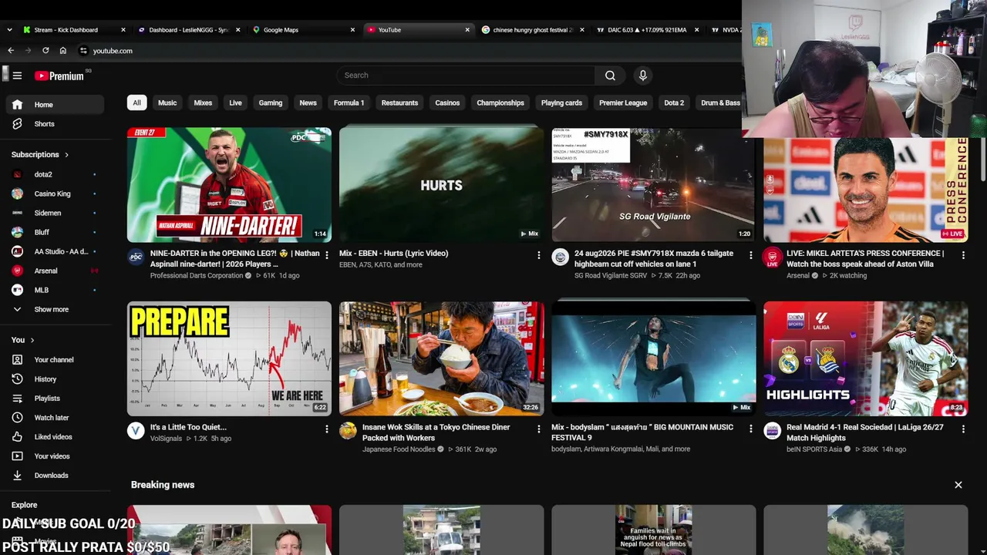987x555 pixels.
Task: Open Watch later in the sidebar
Action: [x=56, y=418]
